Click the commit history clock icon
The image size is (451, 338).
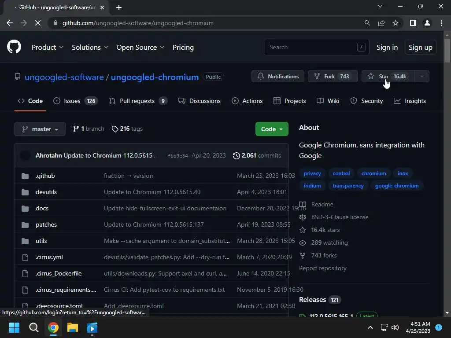click(x=236, y=155)
